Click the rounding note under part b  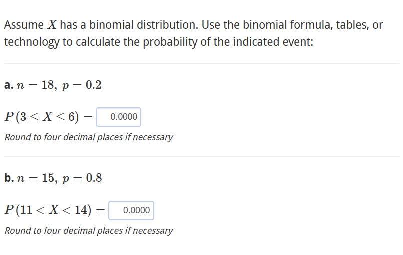point(89,231)
